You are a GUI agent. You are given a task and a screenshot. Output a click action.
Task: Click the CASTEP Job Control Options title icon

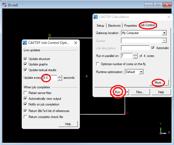click(x=25, y=43)
